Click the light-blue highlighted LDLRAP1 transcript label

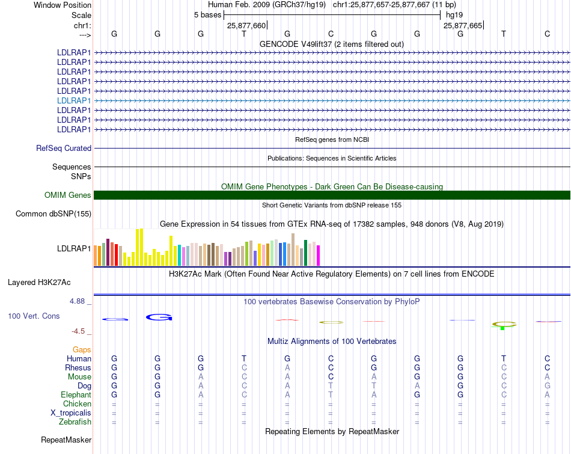point(73,100)
